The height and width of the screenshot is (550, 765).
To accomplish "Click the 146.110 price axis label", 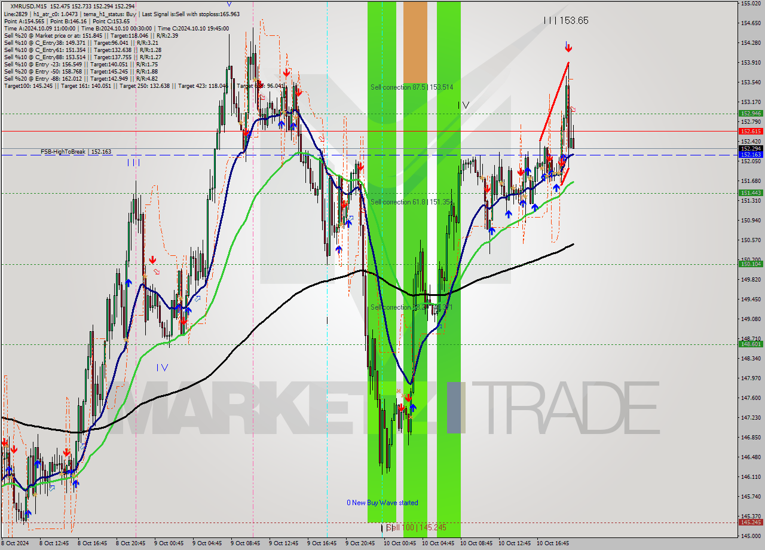I will (x=751, y=476).
